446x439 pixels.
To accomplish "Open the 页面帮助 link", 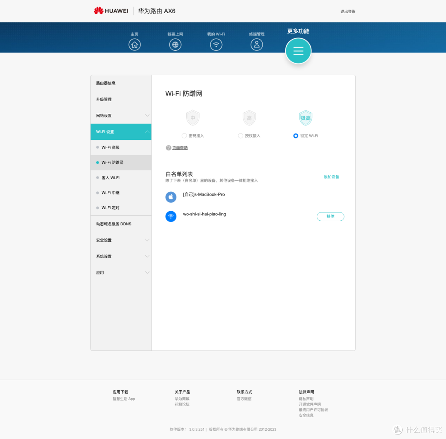I will click(180, 148).
